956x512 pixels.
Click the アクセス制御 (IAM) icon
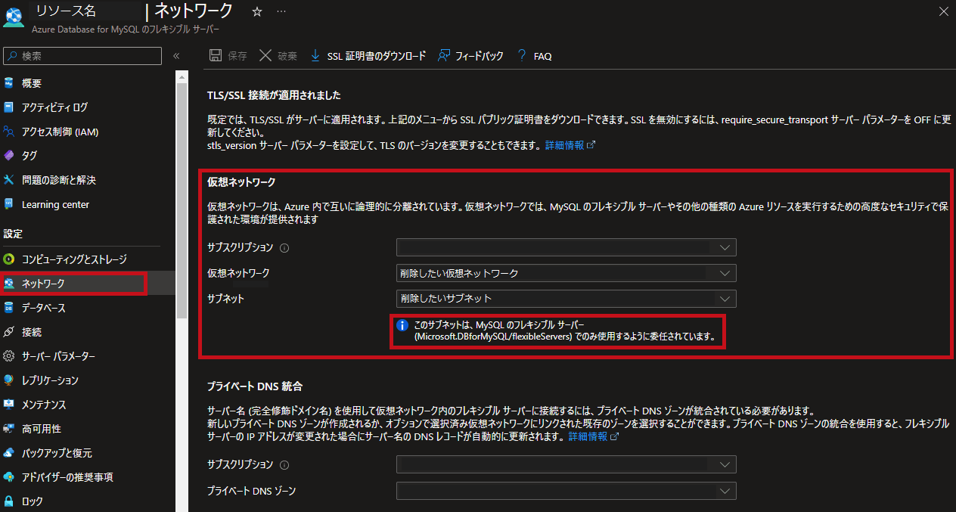point(9,132)
